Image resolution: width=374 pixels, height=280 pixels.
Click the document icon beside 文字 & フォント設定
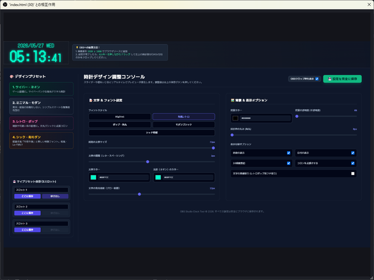click(x=90, y=100)
